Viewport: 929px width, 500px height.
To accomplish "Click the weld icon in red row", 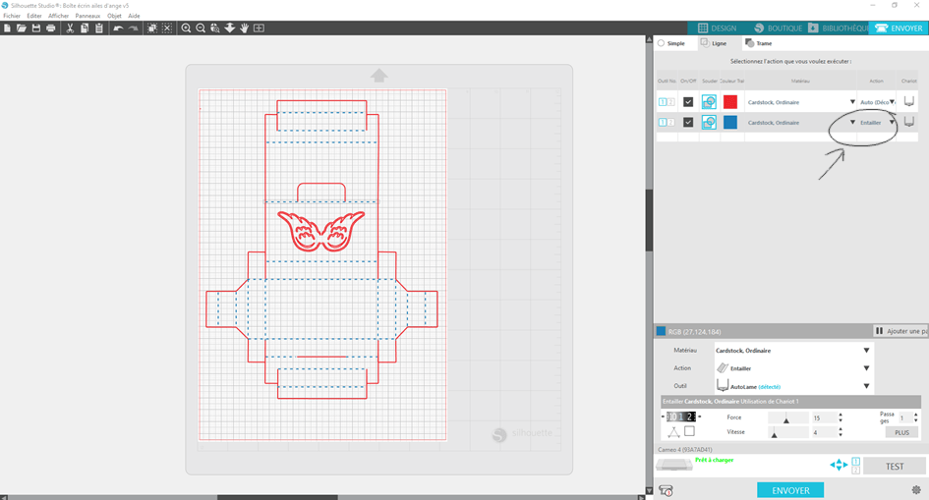I will click(709, 101).
